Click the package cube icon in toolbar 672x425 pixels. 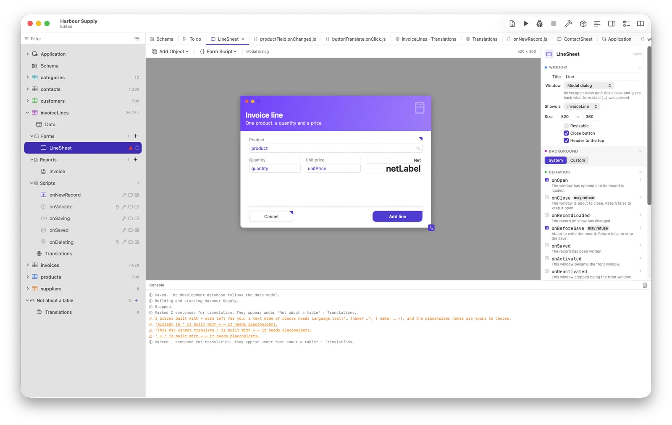(x=583, y=24)
